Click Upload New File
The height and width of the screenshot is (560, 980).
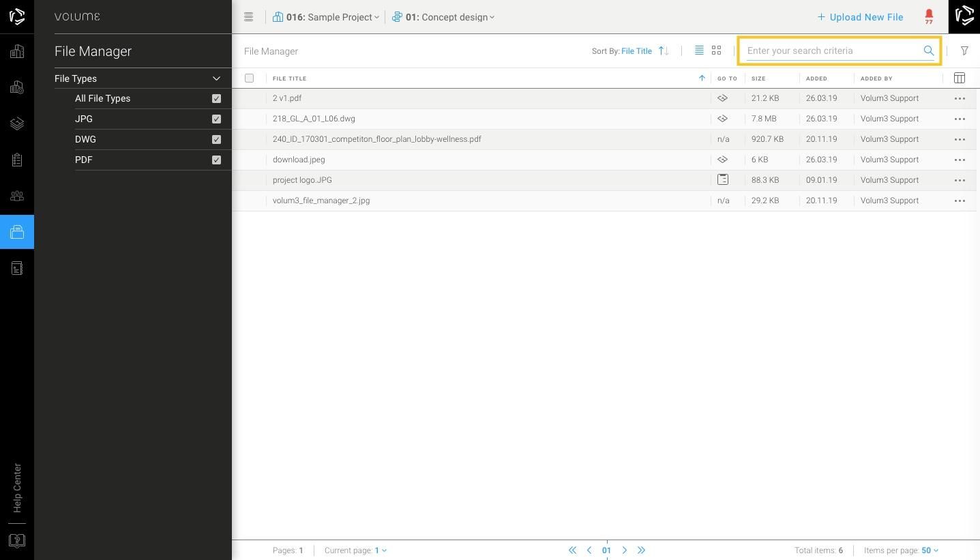860,17
